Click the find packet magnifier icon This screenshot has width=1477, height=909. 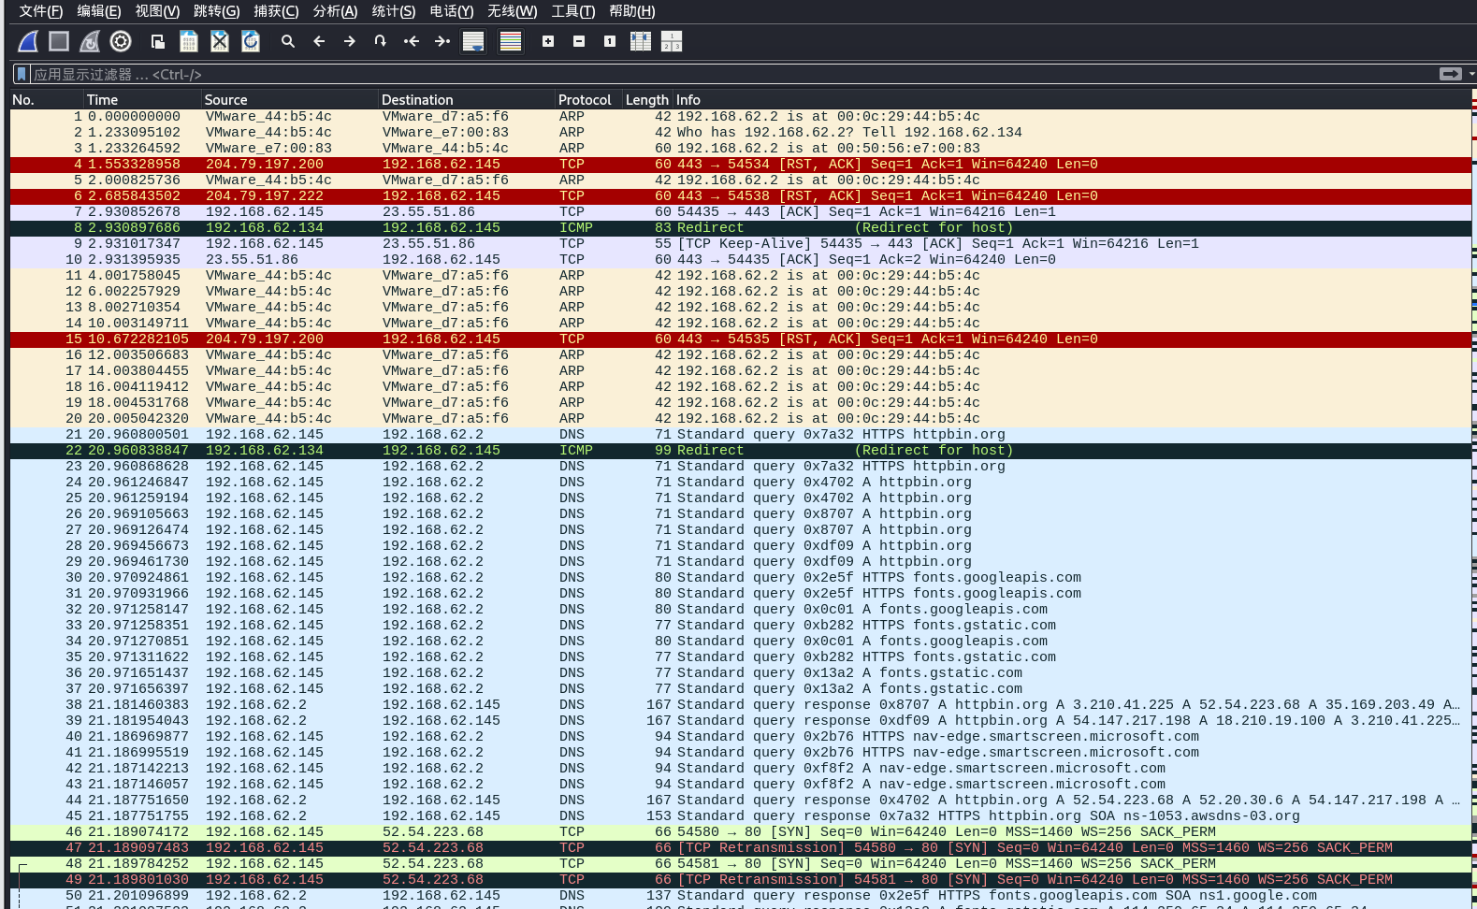[288, 41]
